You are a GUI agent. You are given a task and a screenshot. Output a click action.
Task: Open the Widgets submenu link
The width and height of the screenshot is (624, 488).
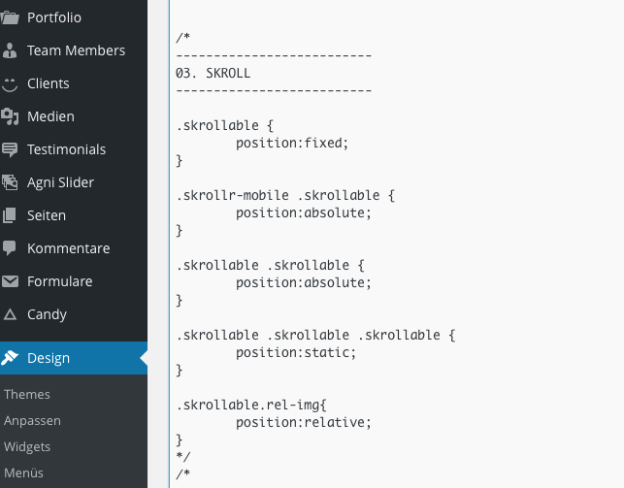click(27, 447)
